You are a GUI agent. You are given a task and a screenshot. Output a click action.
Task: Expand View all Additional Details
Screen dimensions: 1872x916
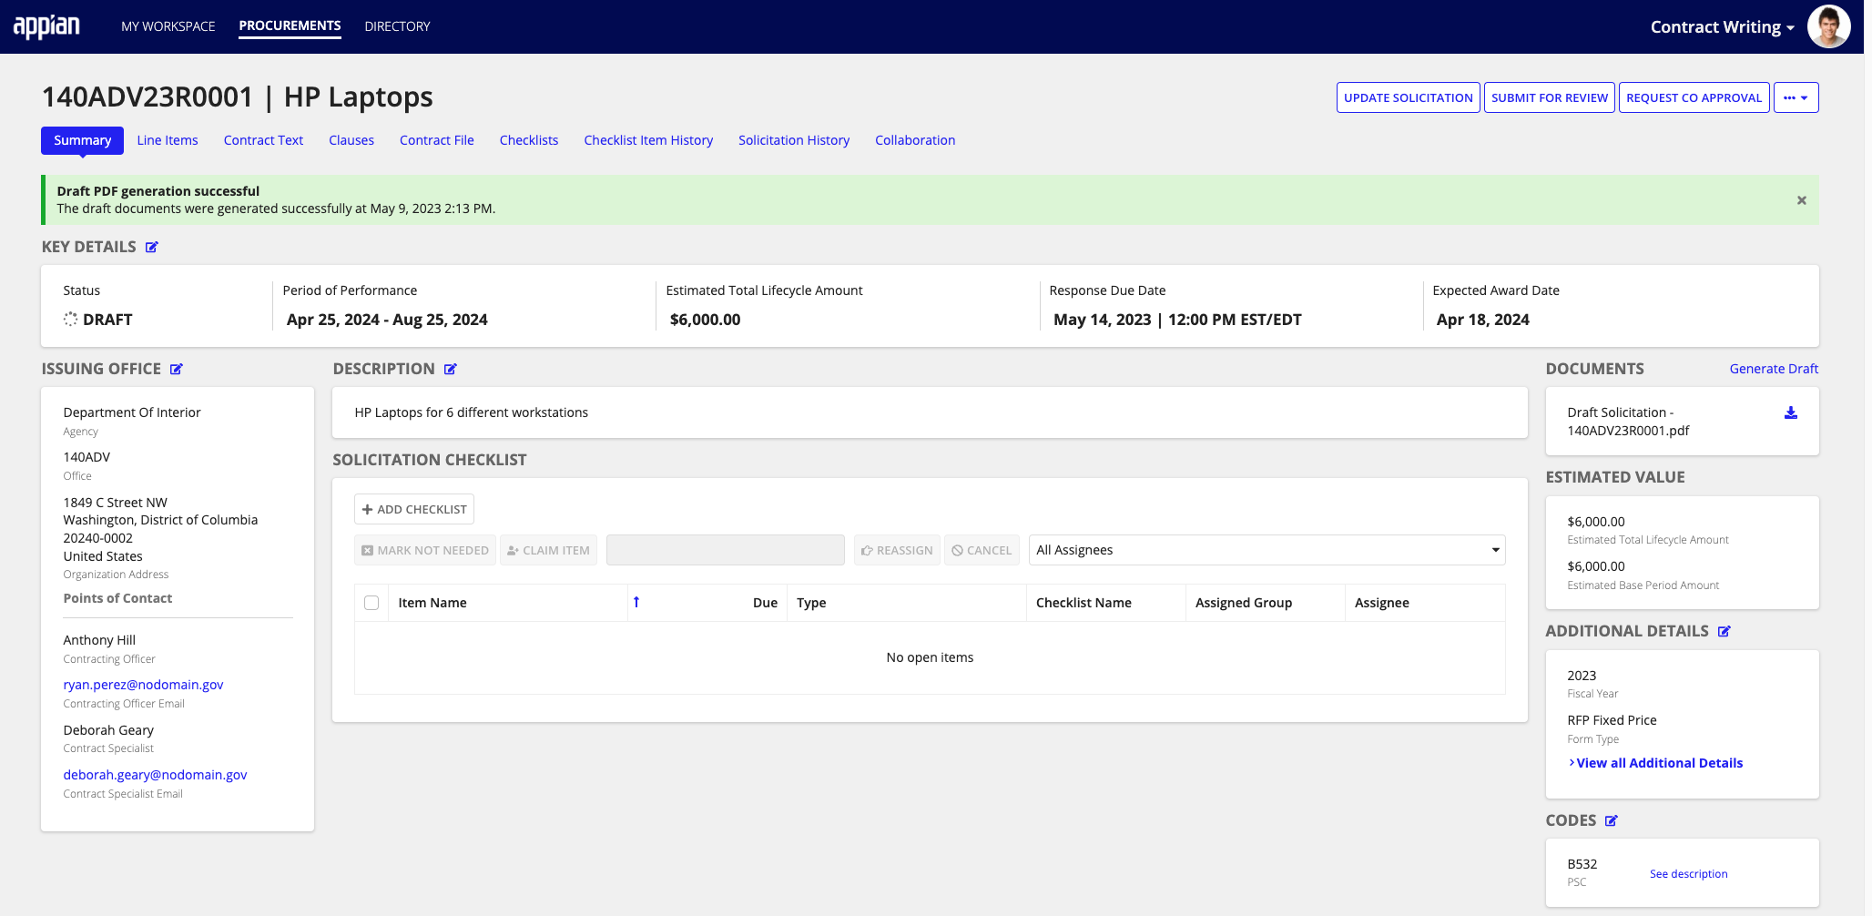point(1655,763)
